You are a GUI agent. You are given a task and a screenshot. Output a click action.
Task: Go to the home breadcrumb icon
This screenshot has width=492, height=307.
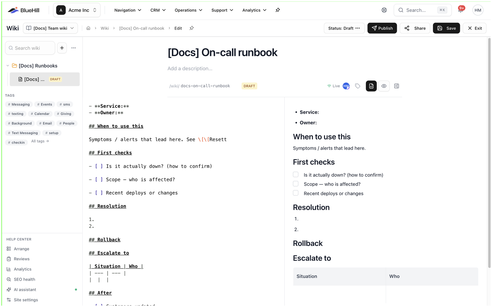pos(88,28)
